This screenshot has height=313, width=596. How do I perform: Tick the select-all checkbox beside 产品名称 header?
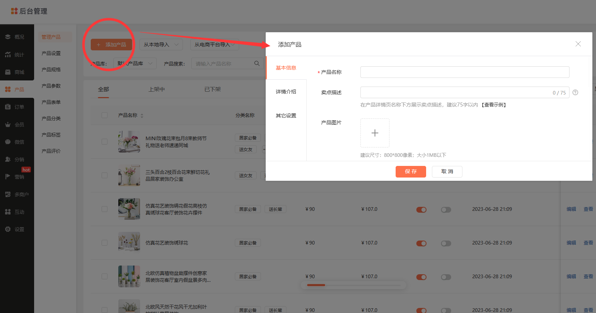[x=105, y=115]
